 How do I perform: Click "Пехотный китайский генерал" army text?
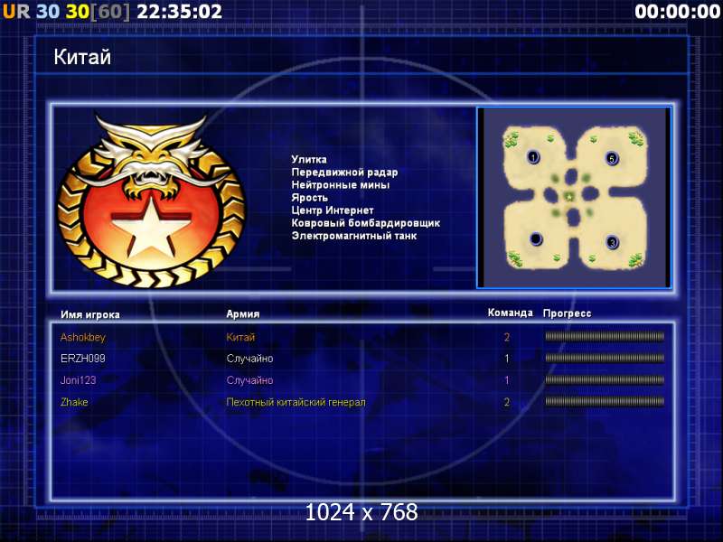pyautogui.click(x=296, y=402)
